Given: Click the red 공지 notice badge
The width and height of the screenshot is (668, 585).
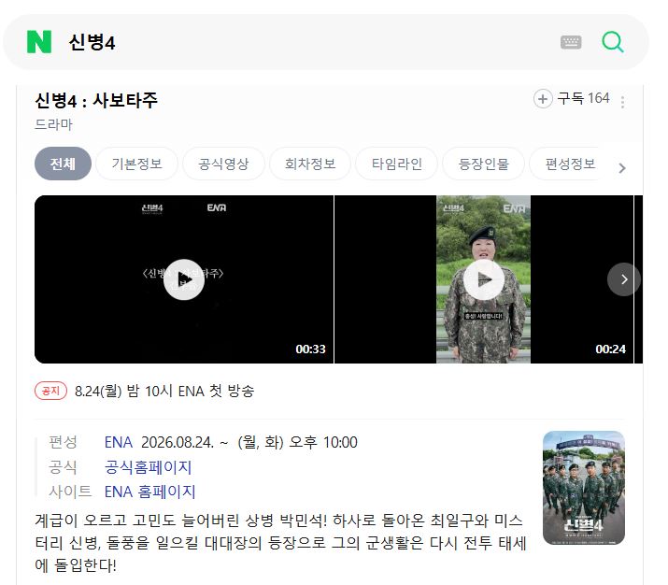Looking at the screenshot, I should click(x=50, y=391).
